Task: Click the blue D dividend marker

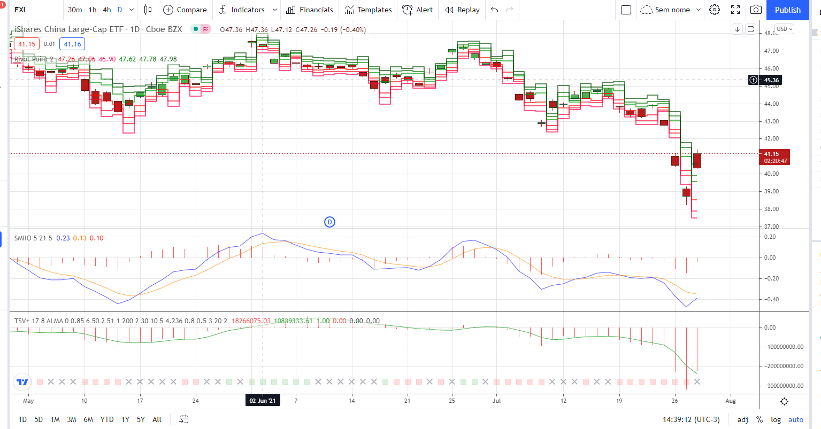Action: point(330,222)
